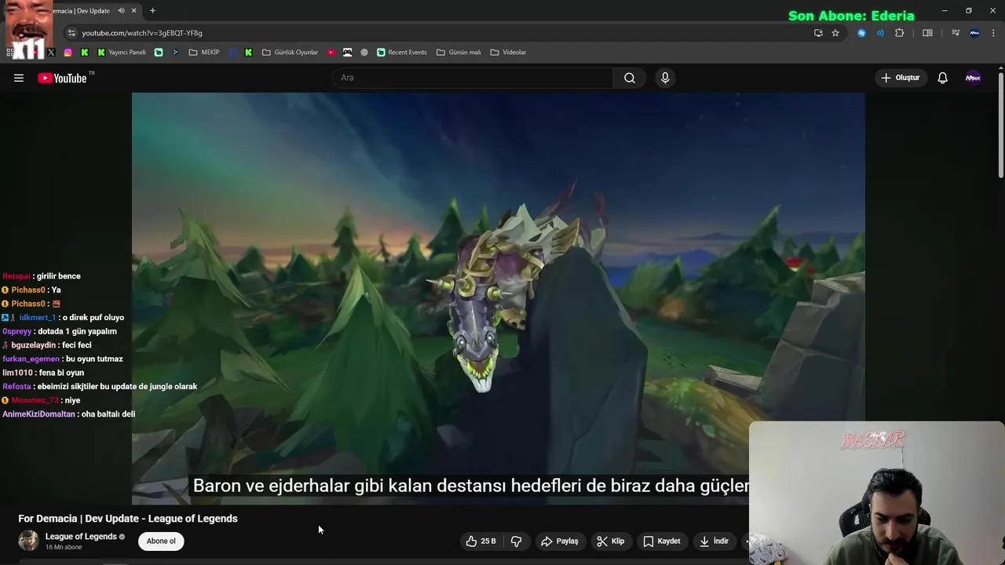This screenshot has height=565, width=1005.
Task: Expand the Günlük Oyunlar bookmark folder
Action: click(290, 53)
